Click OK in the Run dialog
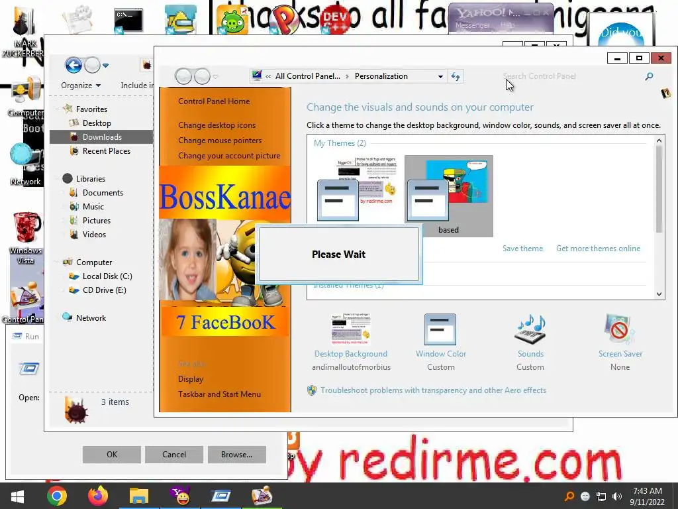Image resolution: width=678 pixels, height=509 pixels. pyautogui.click(x=111, y=455)
